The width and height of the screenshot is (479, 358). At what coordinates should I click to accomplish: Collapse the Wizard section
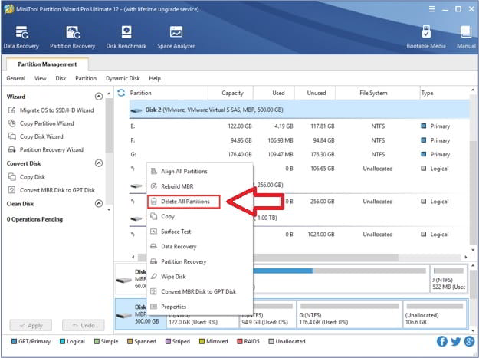(x=98, y=97)
